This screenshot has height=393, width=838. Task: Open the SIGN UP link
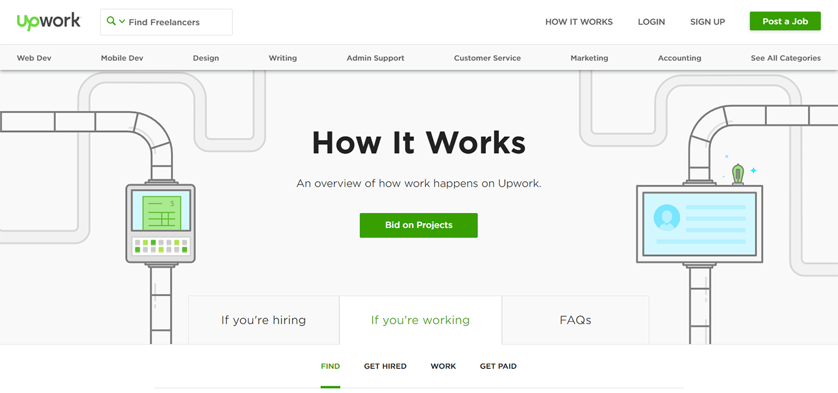point(707,21)
